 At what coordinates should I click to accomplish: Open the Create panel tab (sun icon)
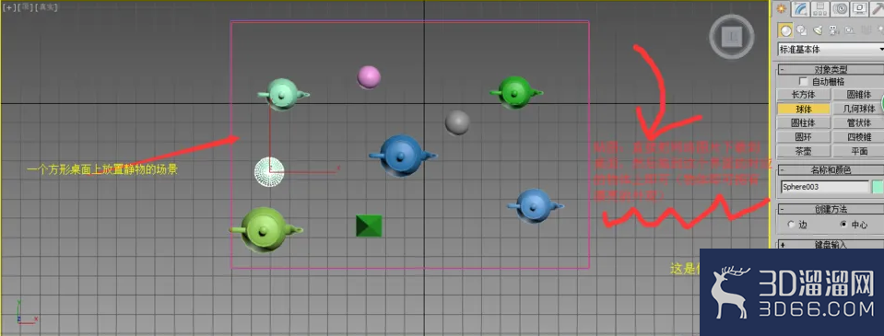pos(782,8)
